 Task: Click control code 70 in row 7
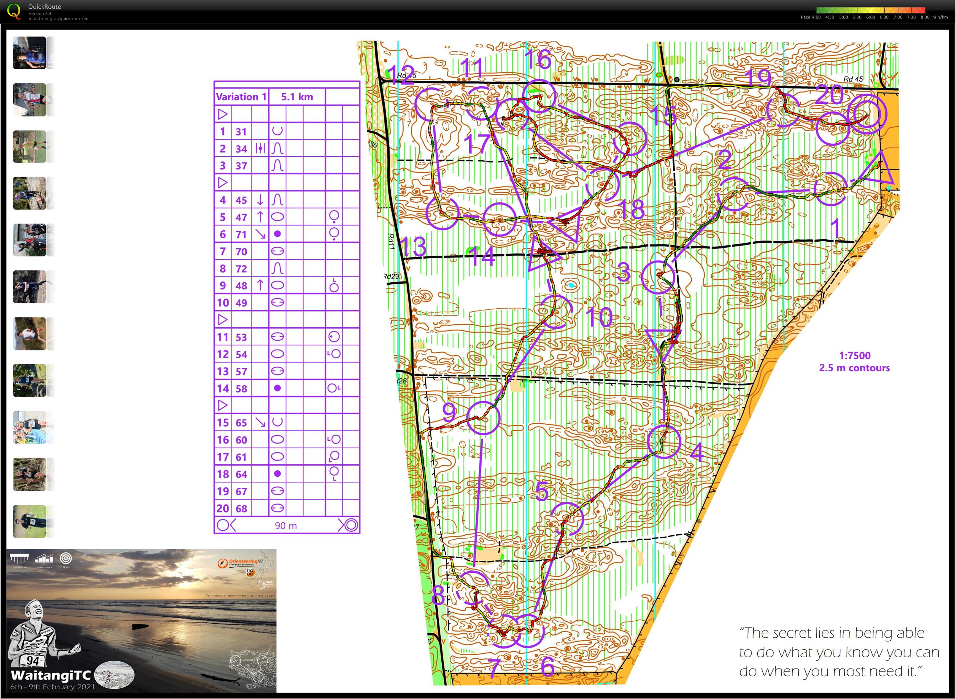(241, 251)
